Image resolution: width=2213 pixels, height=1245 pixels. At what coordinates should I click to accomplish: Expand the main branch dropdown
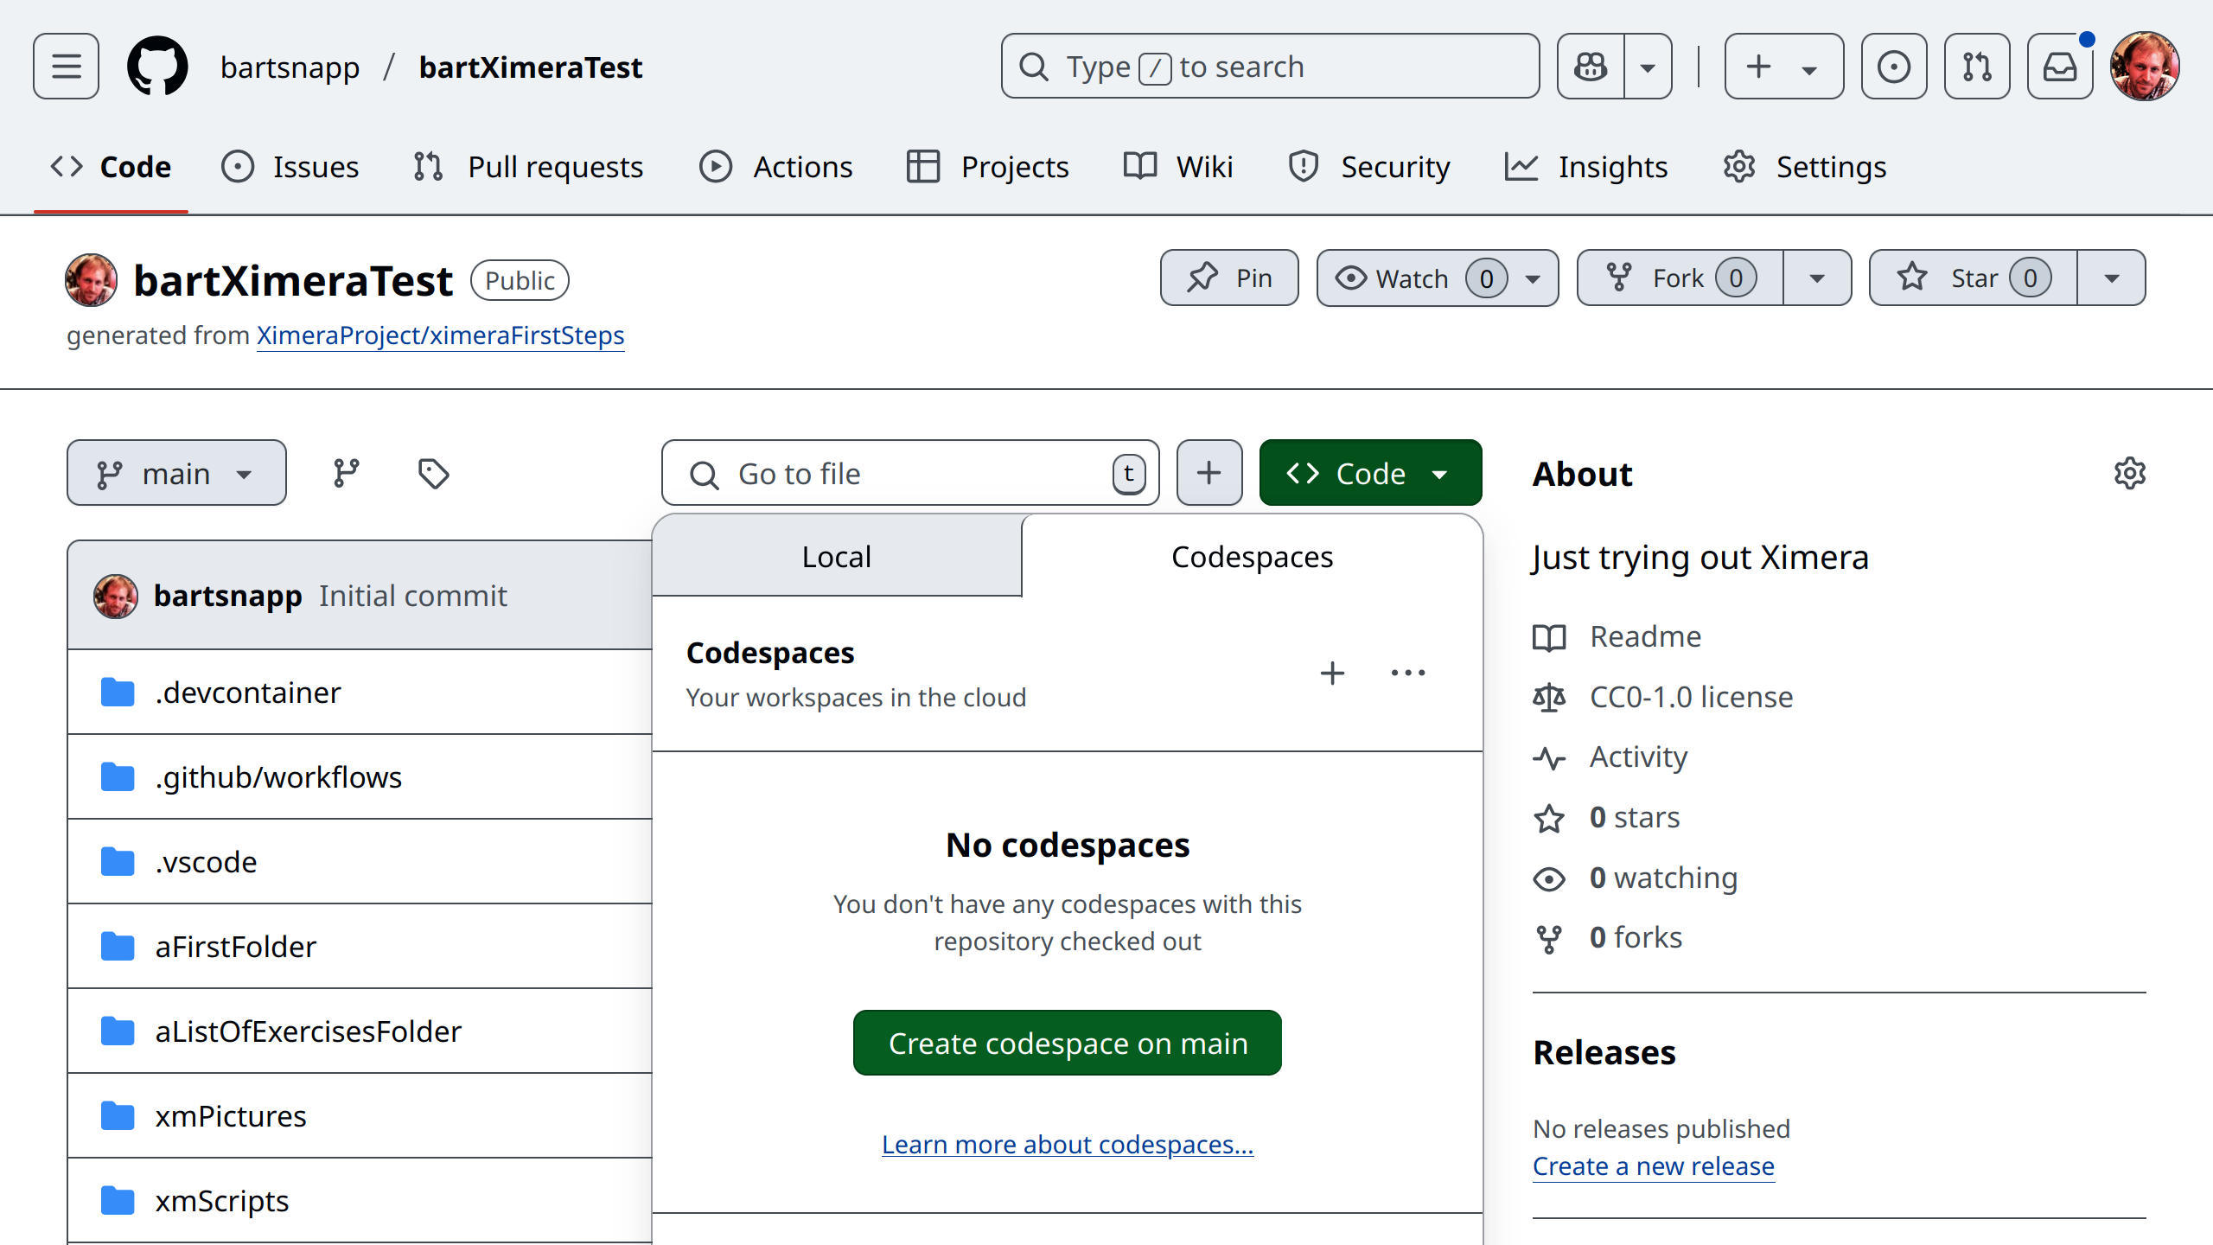176,473
